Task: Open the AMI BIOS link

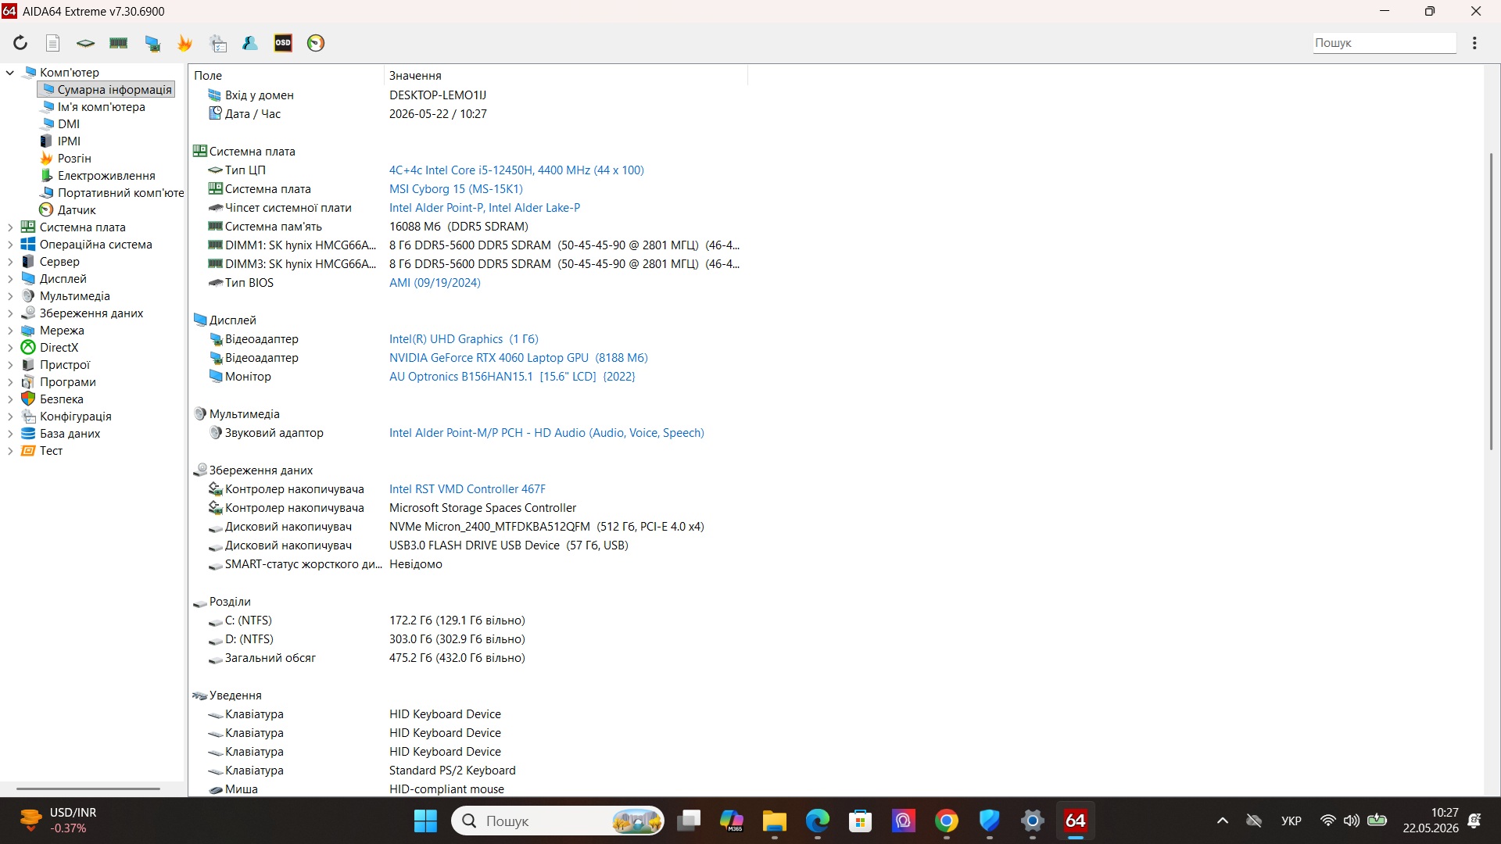Action: 435,283
